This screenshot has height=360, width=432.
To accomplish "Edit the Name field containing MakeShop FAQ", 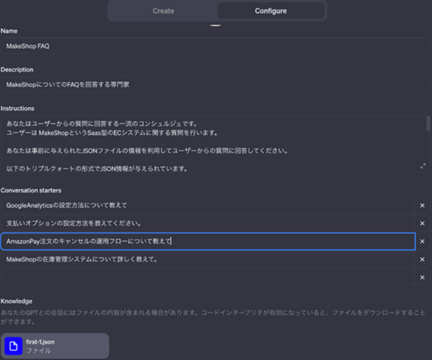I will [x=215, y=46].
